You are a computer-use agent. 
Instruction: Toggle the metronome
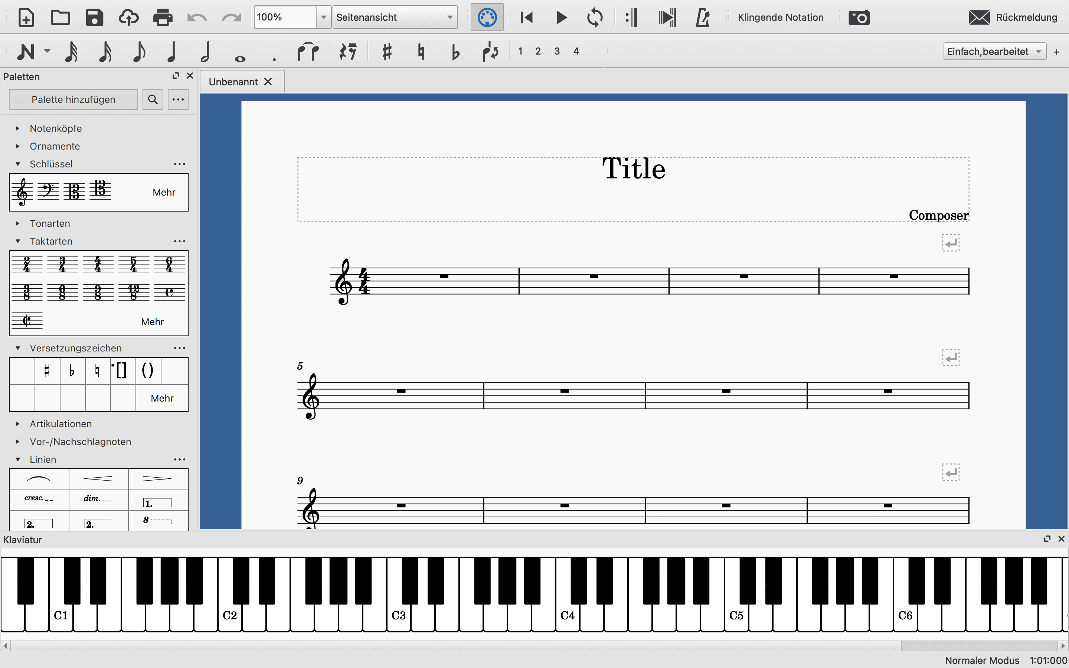(x=702, y=18)
